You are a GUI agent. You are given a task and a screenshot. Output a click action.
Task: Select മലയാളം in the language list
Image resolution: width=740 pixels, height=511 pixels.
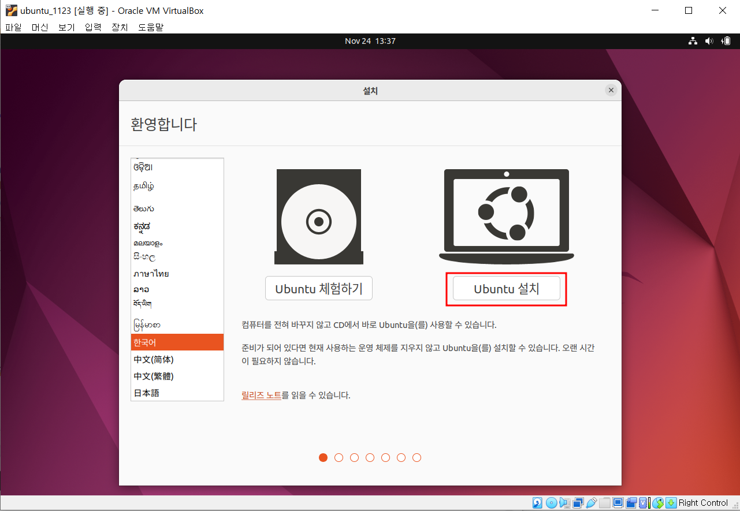click(177, 243)
